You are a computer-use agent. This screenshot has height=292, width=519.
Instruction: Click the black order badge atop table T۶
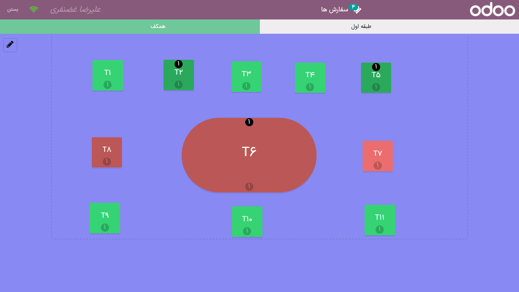click(x=249, y=122)
